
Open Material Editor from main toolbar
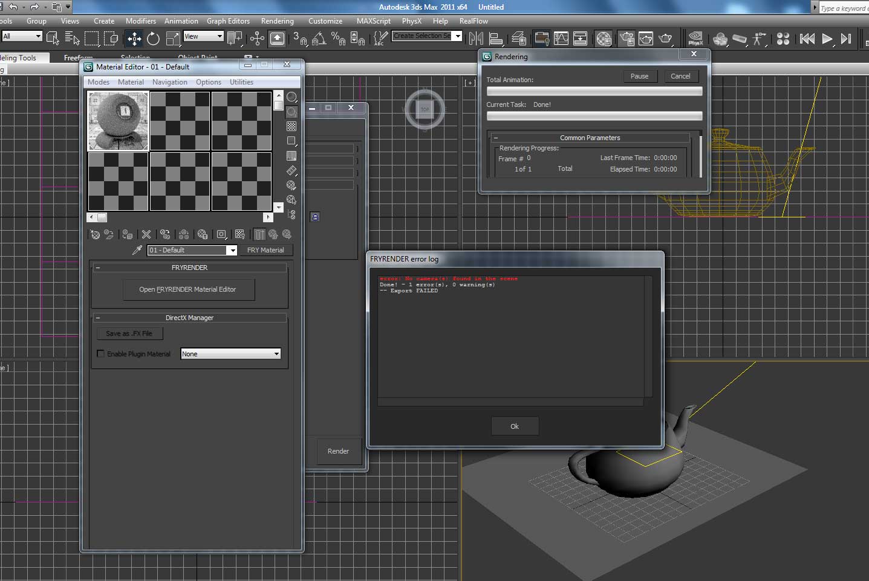pyautogui.click(x=604, y=39)
